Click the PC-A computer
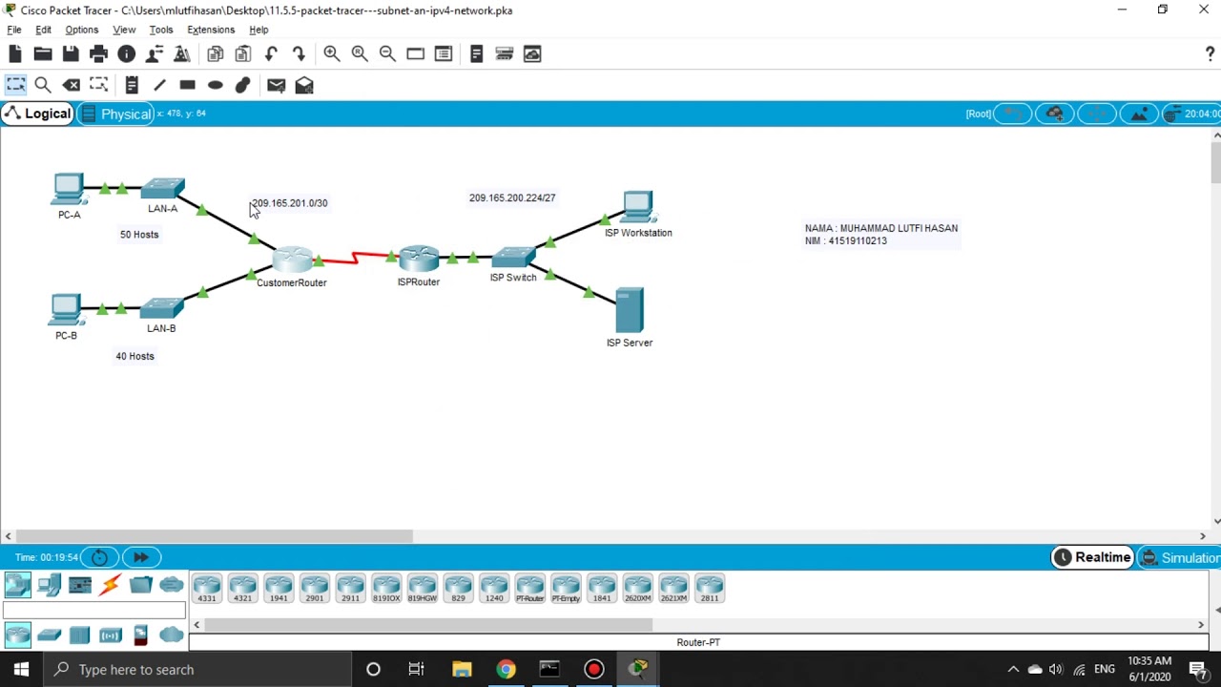This screenshot has width=1221, height=687. coord(69,190)
